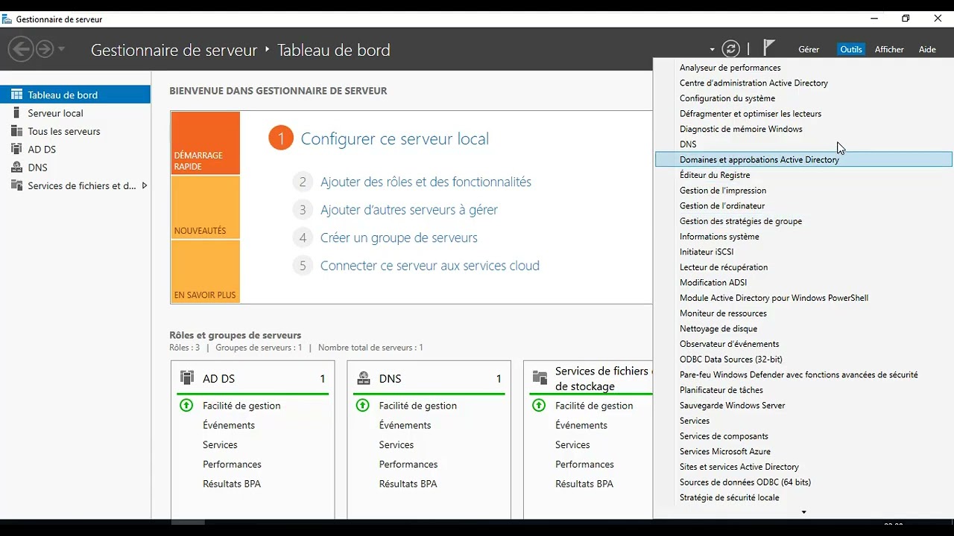
Task: Choose Centre d'administration Active Directory
Action: [803, 83]
